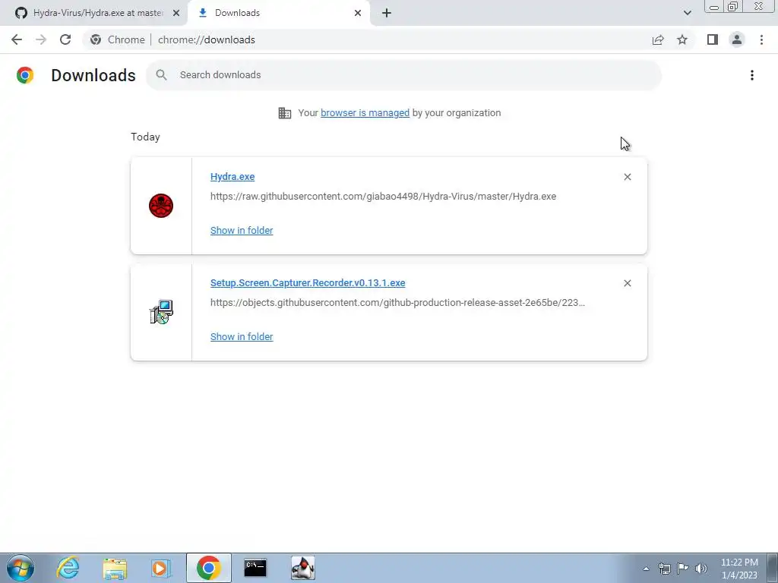The image size is (778, 583).
Task: Click the Today date heading
Action: pos(145,137)
